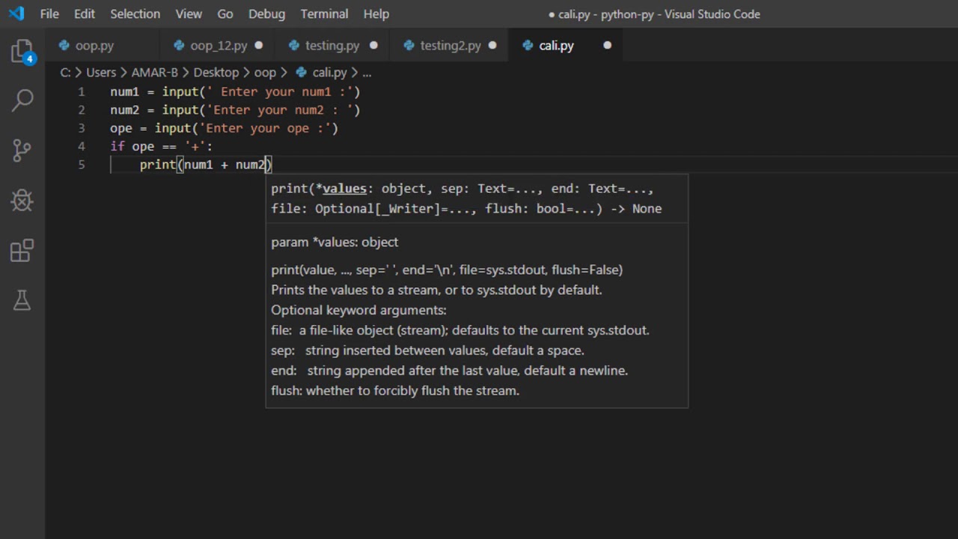Click the AMAR-B breadcrumb link

154,73
